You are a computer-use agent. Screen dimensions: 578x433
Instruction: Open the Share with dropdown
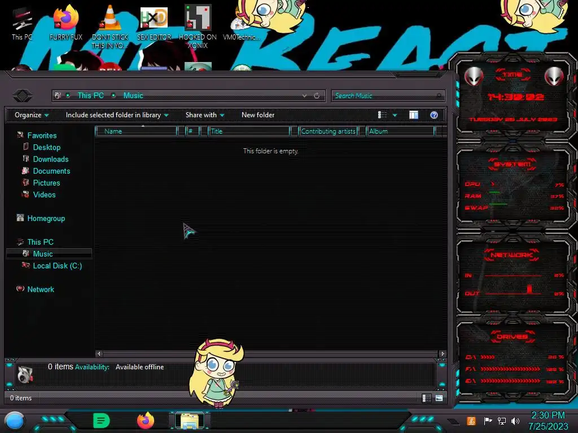pos(205,115)
